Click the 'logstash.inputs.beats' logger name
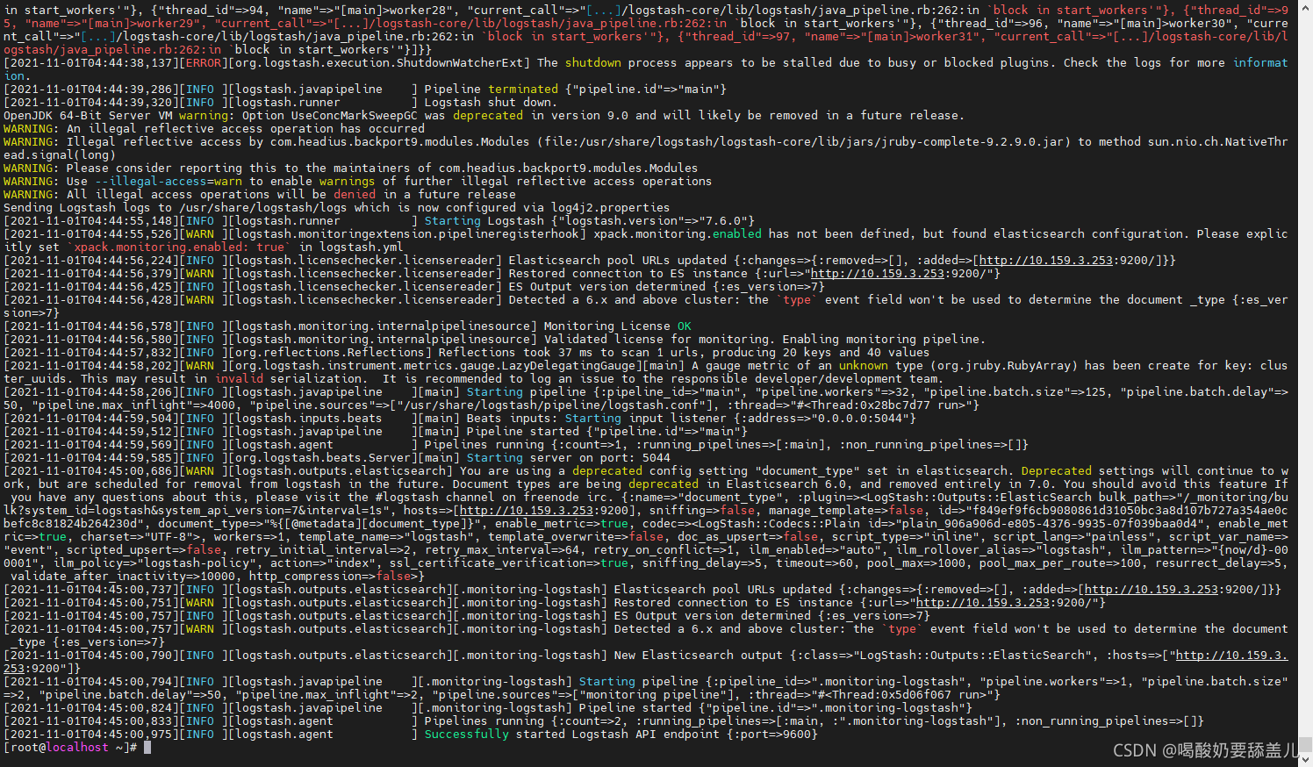This screenshot has width=1313, height=767. tap(309, 419)
